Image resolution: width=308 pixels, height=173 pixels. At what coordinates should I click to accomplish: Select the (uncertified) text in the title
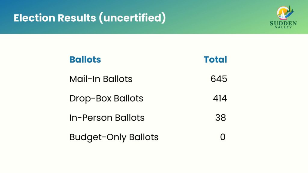point(132,18)
